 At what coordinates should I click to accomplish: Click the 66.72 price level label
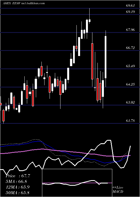(x=130, y=48)
